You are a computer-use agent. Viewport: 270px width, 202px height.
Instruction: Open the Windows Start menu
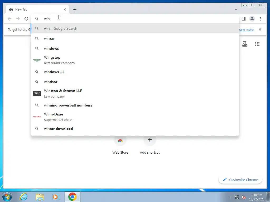click(7, 197)
